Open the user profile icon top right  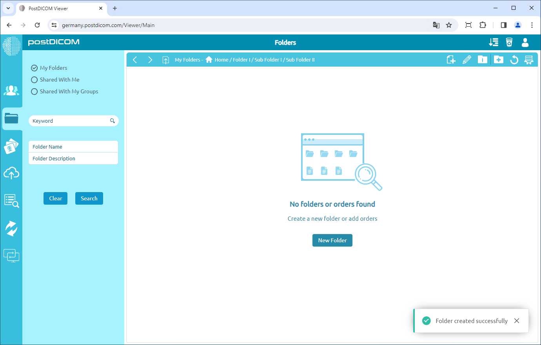[525, 43]
